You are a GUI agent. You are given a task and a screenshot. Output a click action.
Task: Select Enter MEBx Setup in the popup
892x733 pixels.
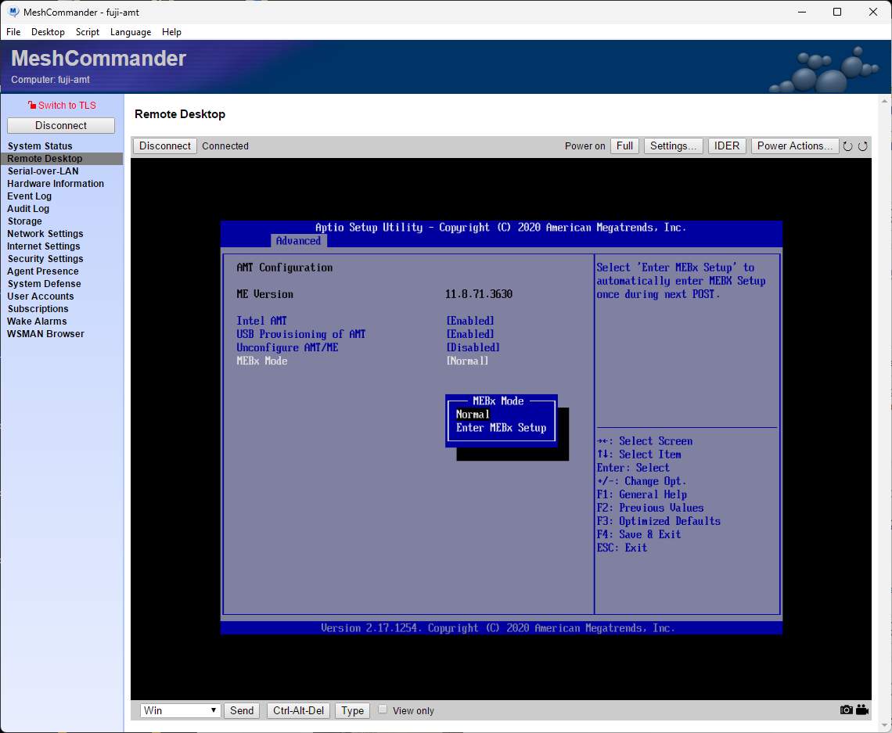[x=501, y=427]
